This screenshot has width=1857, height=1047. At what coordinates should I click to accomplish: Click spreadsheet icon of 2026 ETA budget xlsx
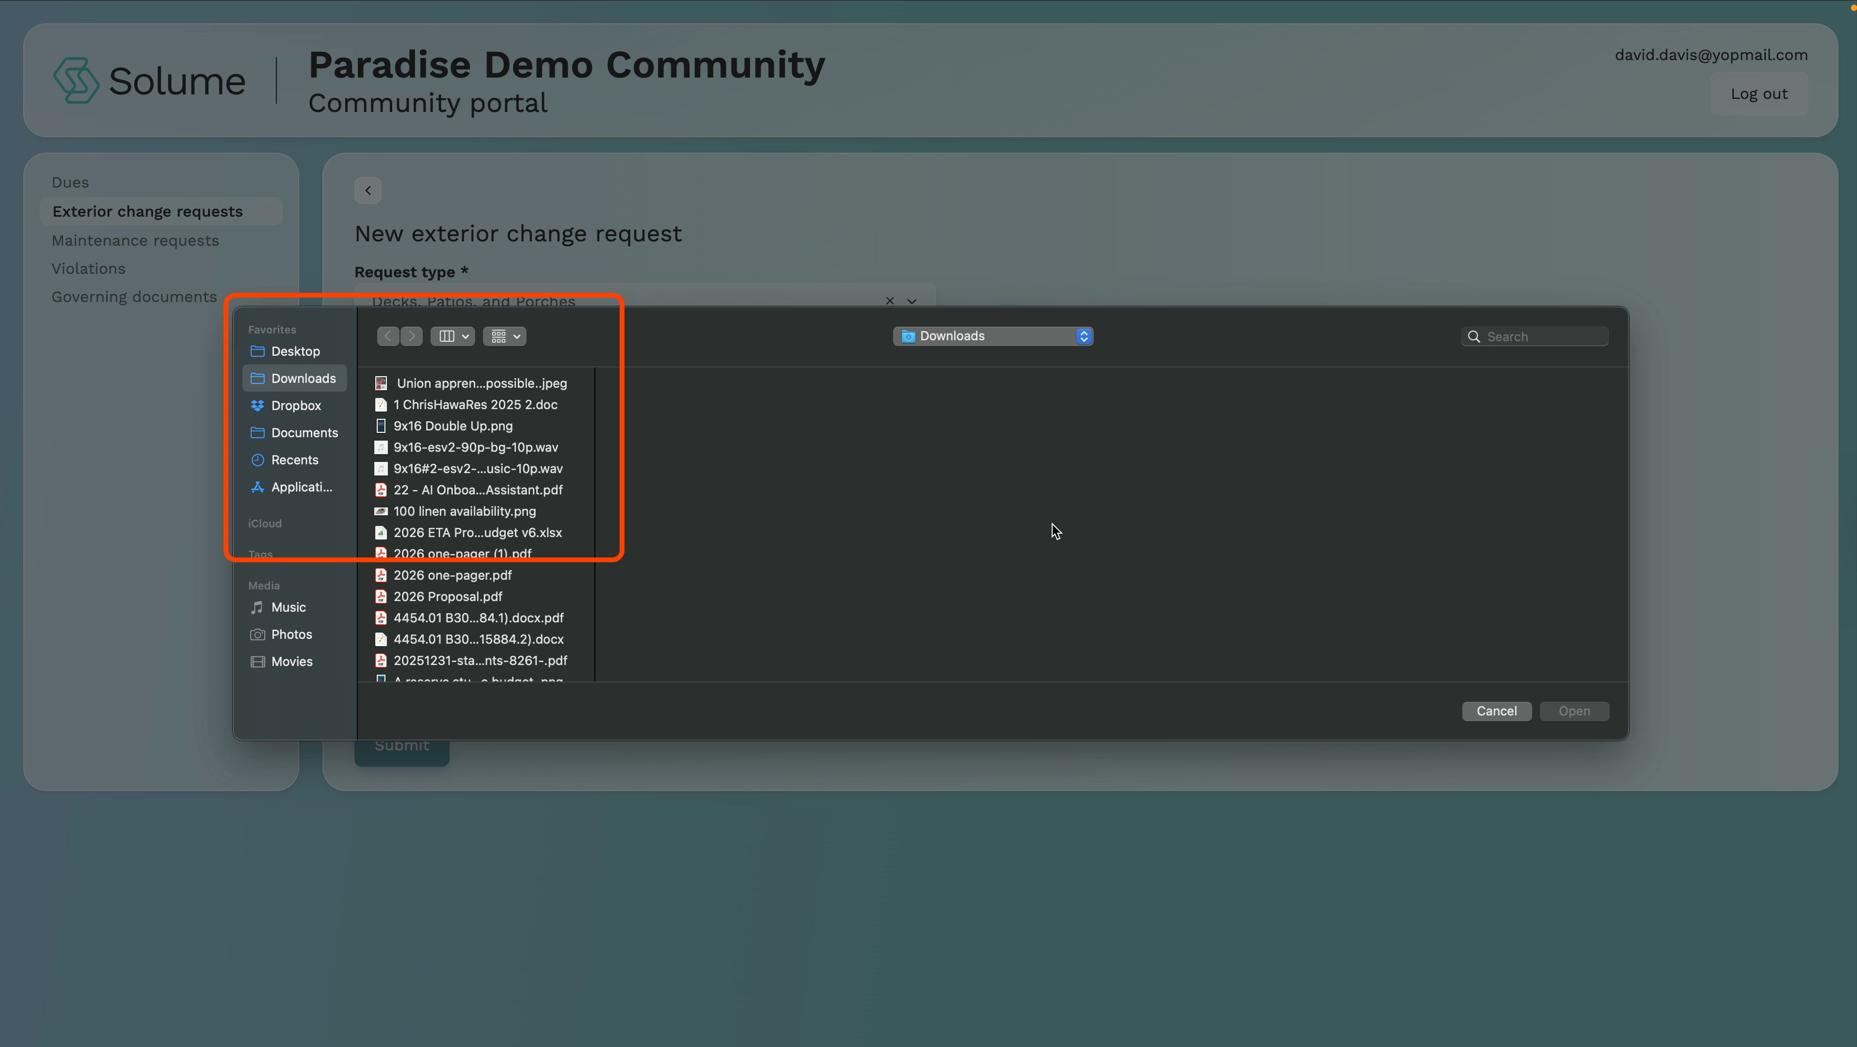pyautogui.click(x=381, y=533)
